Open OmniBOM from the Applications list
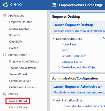 pyautogui.click(x=16, y=42)
